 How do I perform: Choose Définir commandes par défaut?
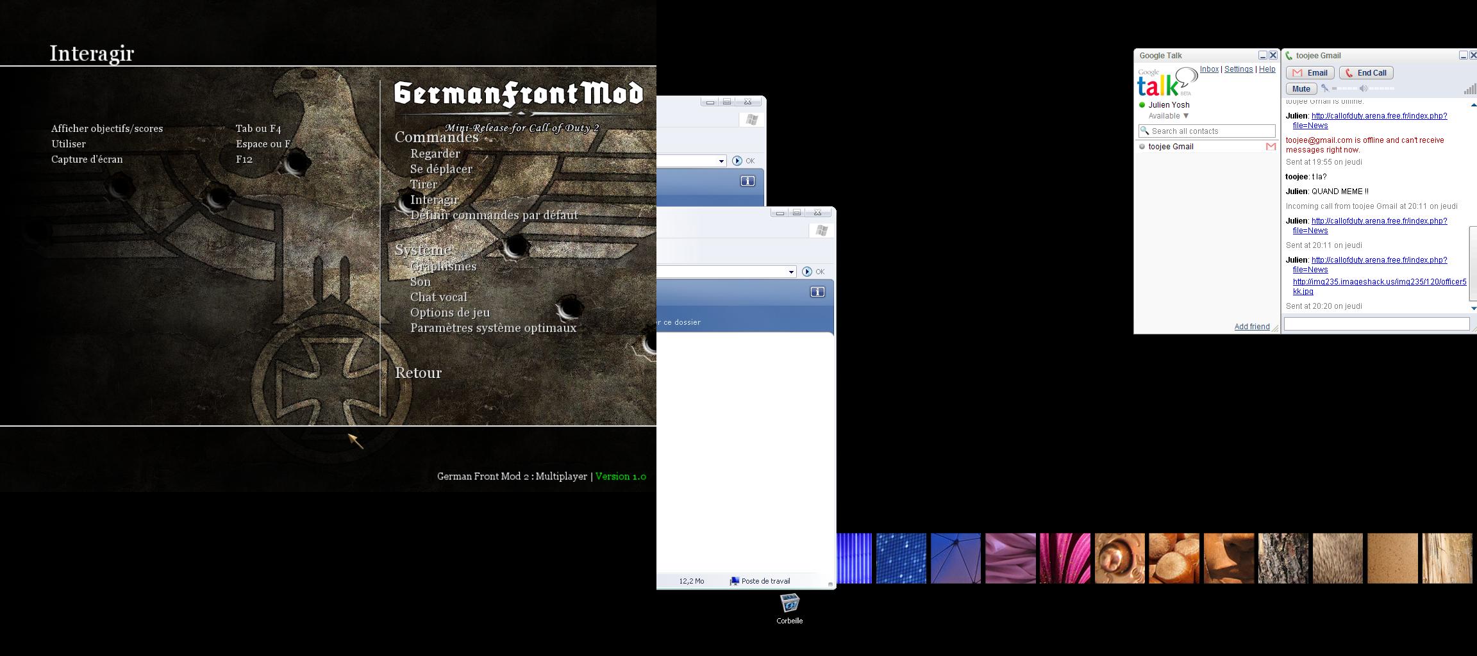click(494, 215)
